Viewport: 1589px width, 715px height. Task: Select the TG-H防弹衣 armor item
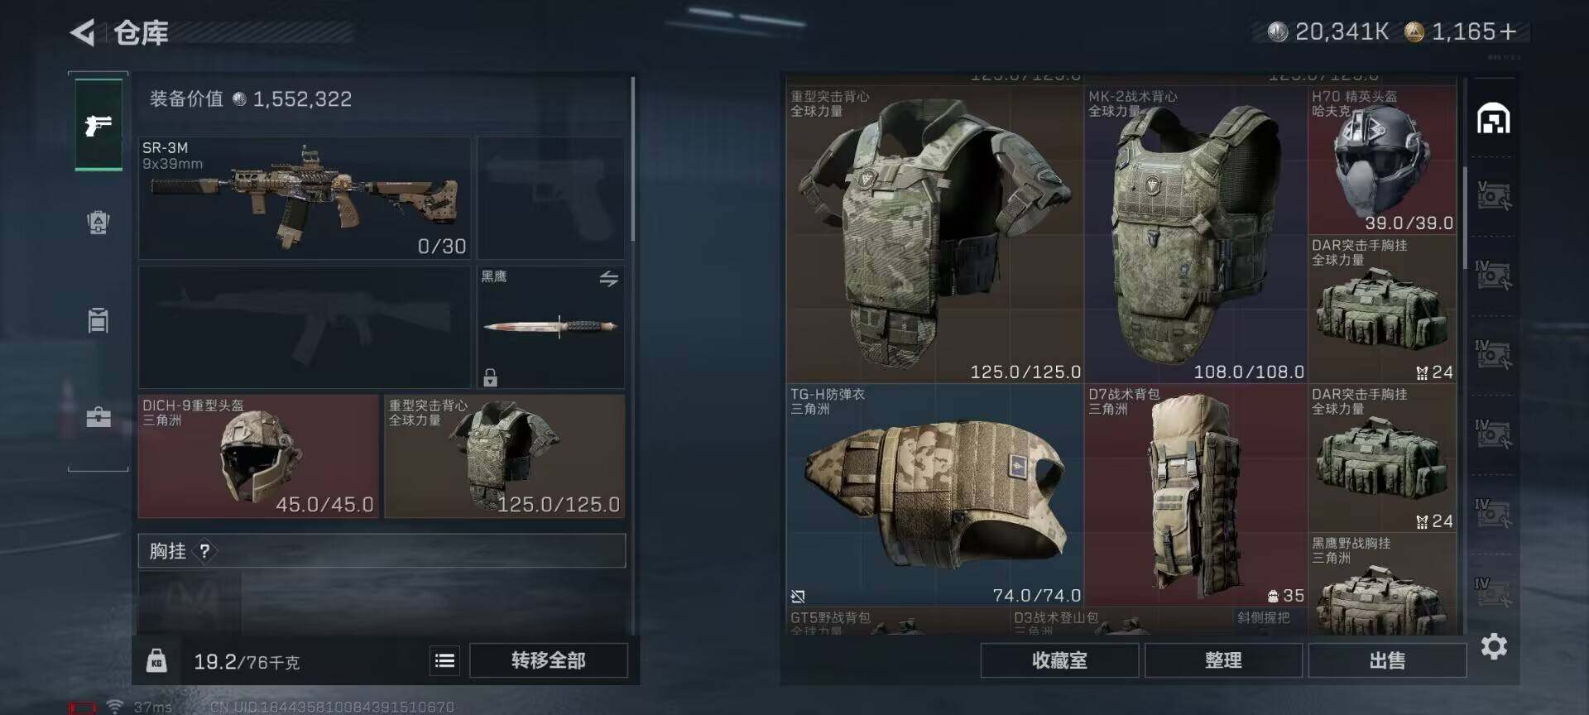coord(935,495)
